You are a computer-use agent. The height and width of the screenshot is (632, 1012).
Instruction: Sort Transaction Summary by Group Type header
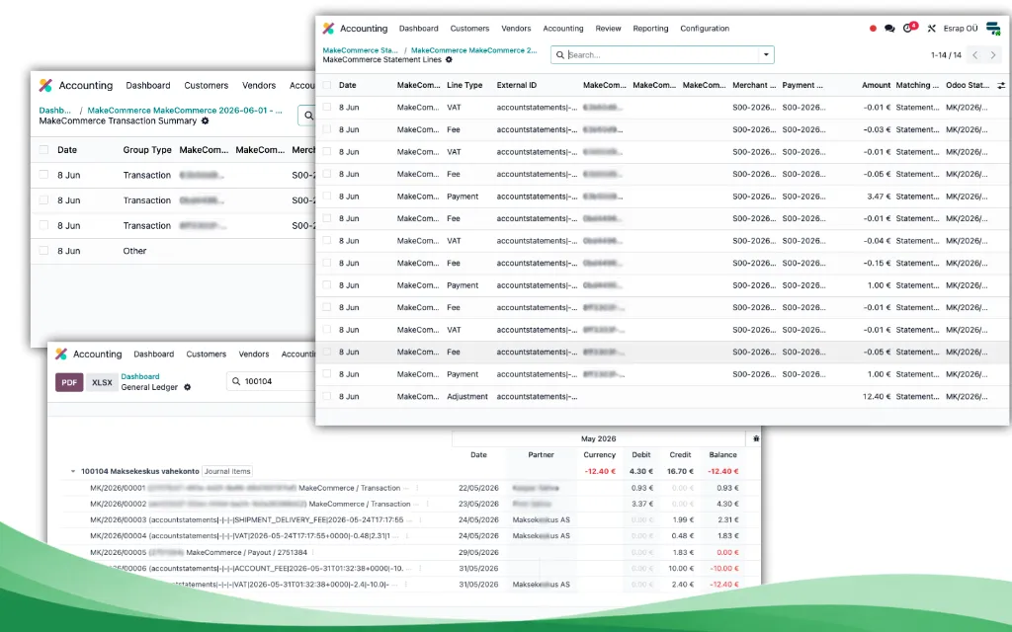(x=147, y=150)
